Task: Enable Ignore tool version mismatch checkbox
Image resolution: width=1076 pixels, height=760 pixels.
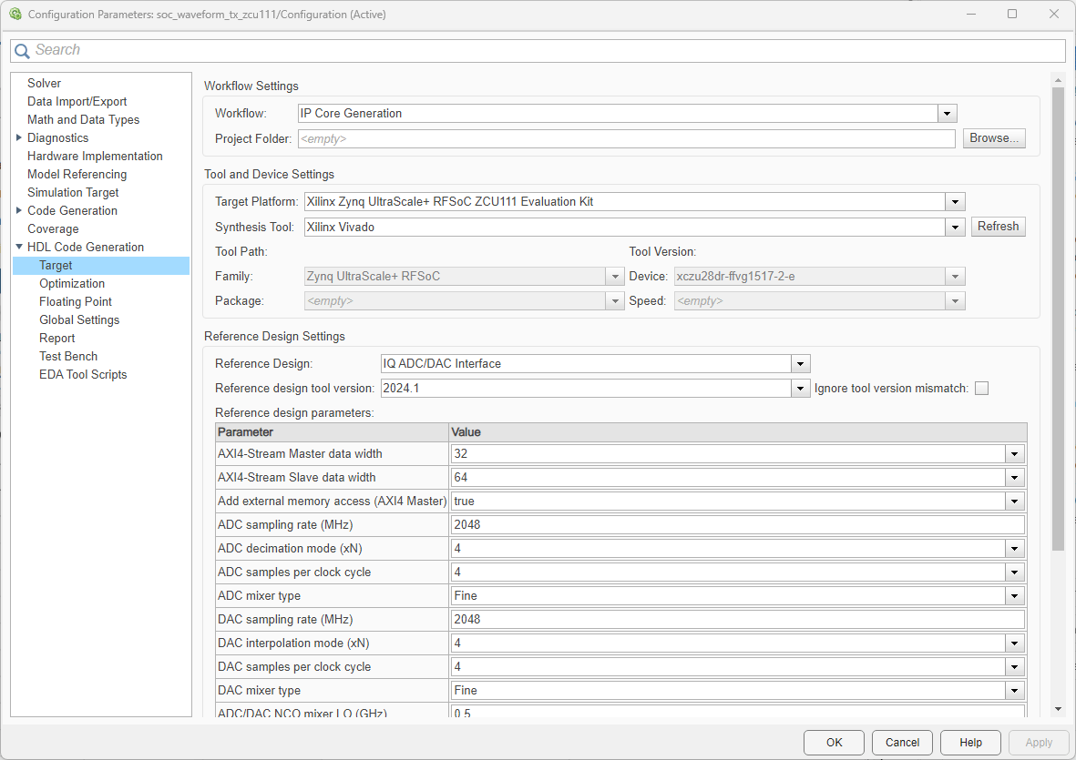Action: click(x=981, y=389)
